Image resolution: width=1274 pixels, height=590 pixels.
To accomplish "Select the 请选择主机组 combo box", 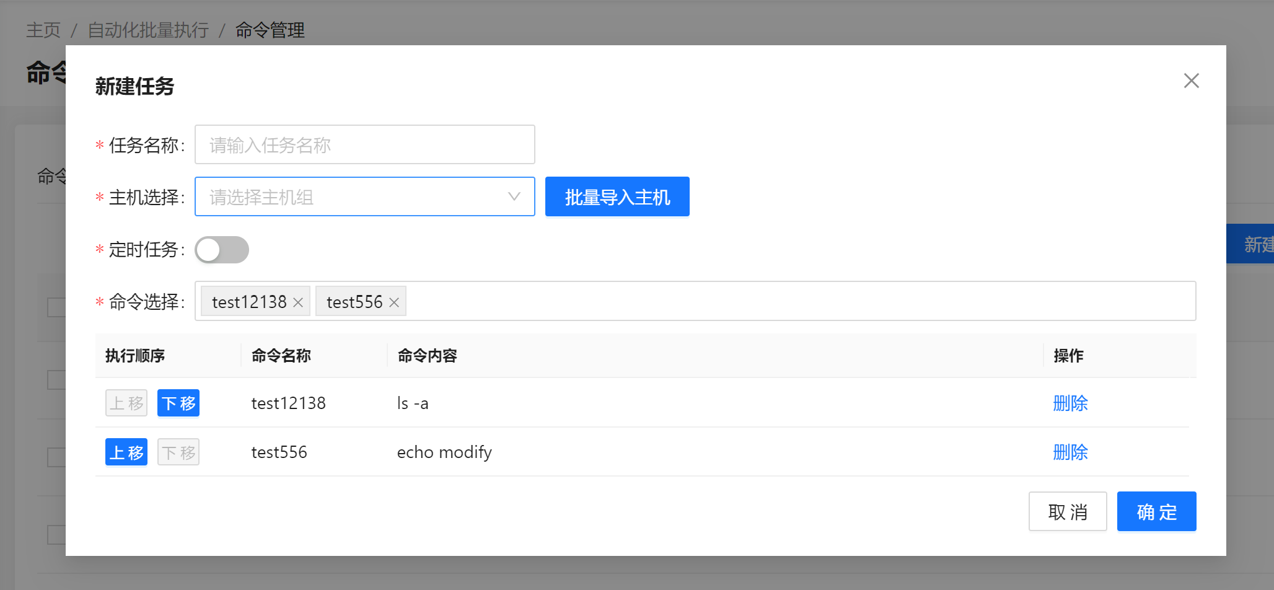I will pos(353,197).
